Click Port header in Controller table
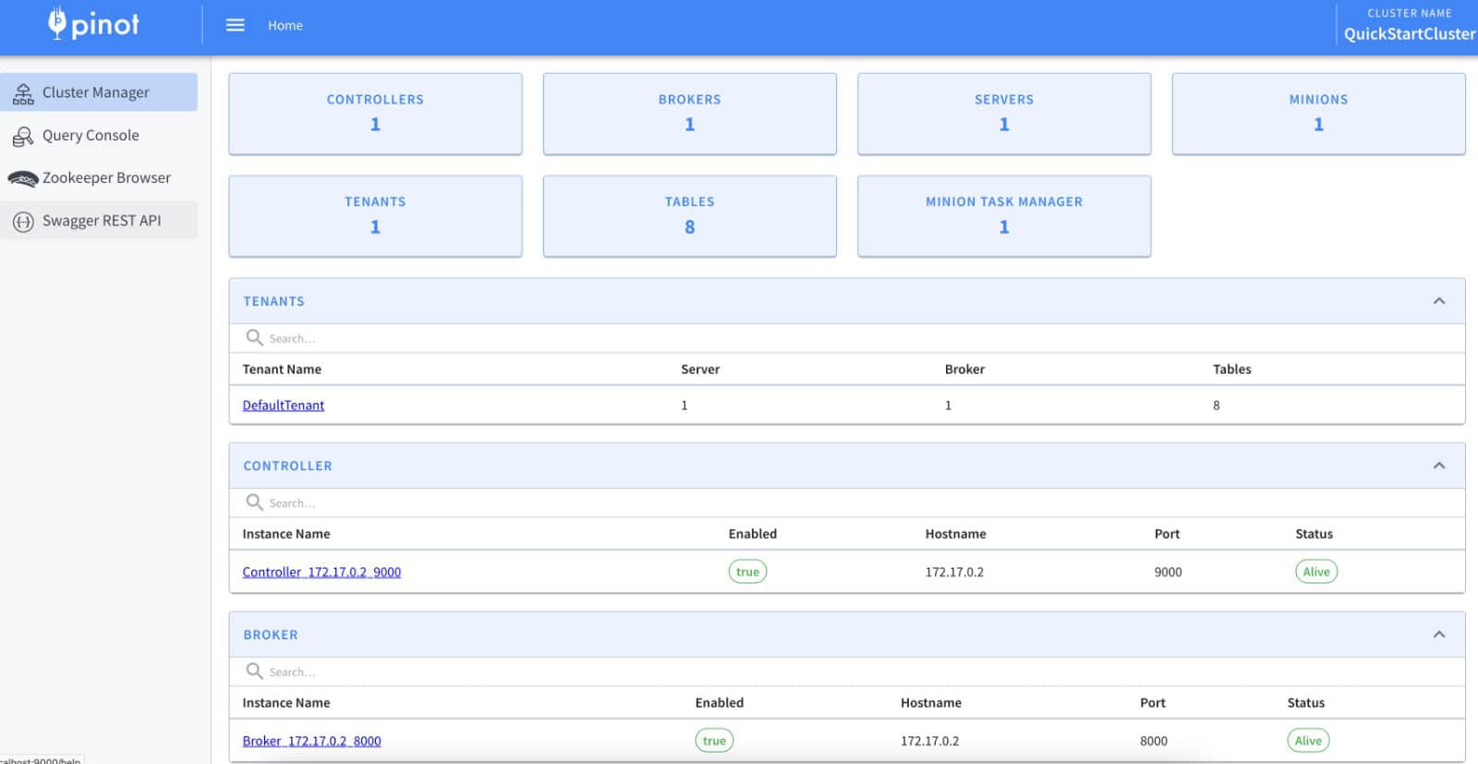Image resolution: width=1478 pixels, height=764 pixels. pyautogui.click(x=1167, y=533)
